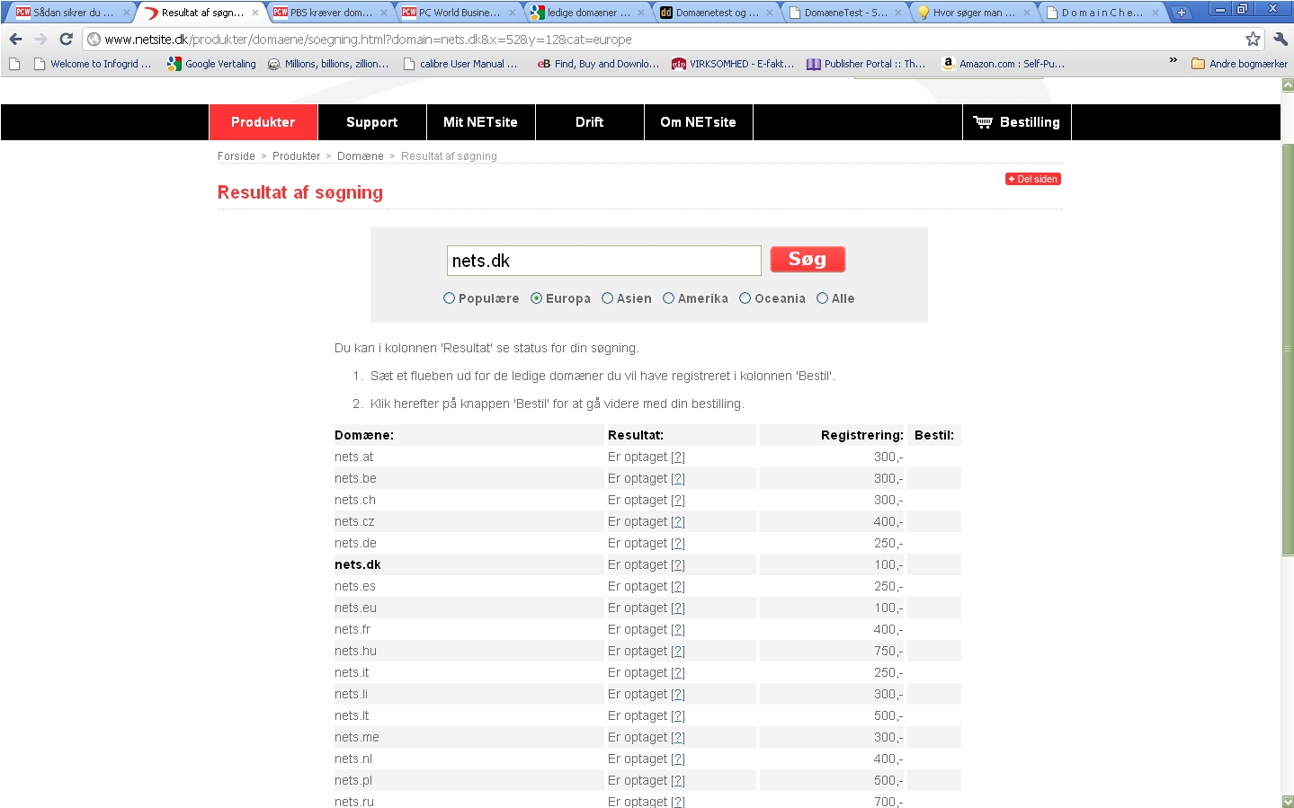Open the Andre bogmærker folder

click(1239, 64)
